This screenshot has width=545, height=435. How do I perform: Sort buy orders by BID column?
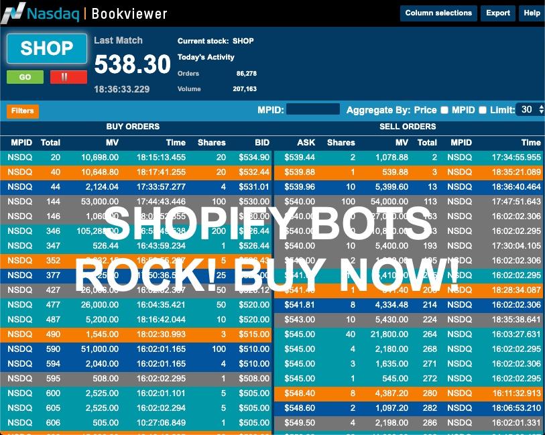pyautogui.click(x=262, y=142)
